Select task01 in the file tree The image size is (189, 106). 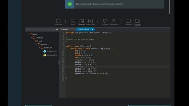(x=44, y=44)
